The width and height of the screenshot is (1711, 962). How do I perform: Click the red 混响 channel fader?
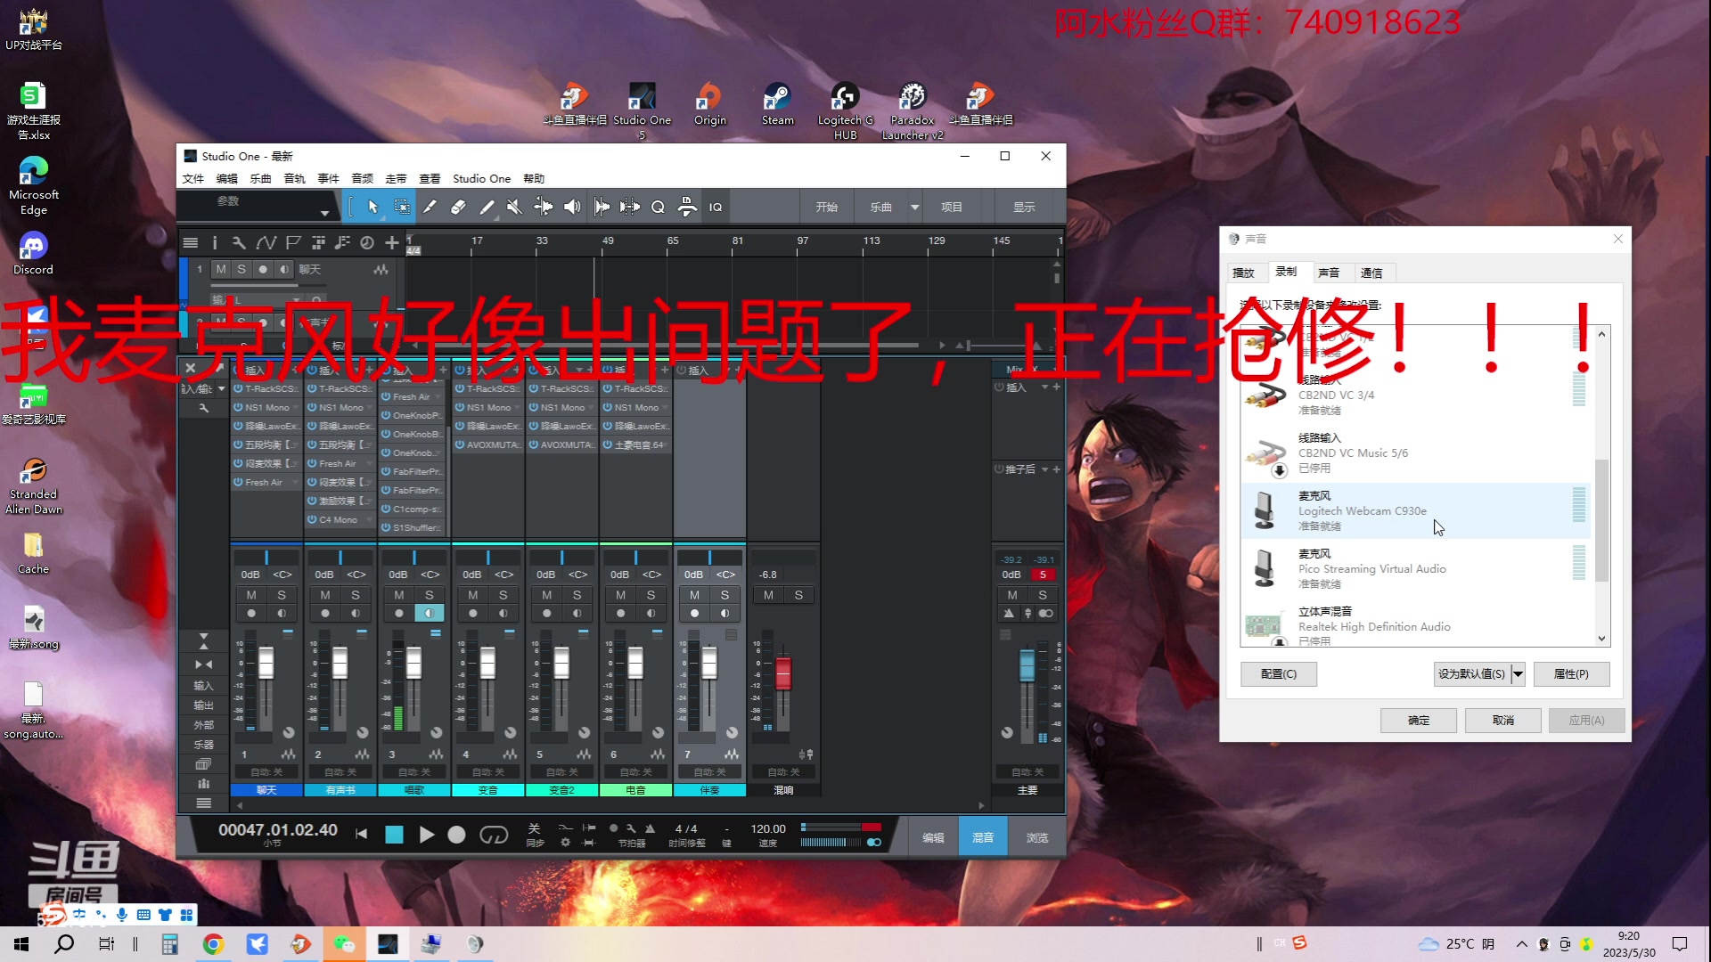783,673
